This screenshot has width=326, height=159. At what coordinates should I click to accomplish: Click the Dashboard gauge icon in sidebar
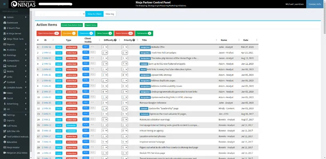click(4, 23)
